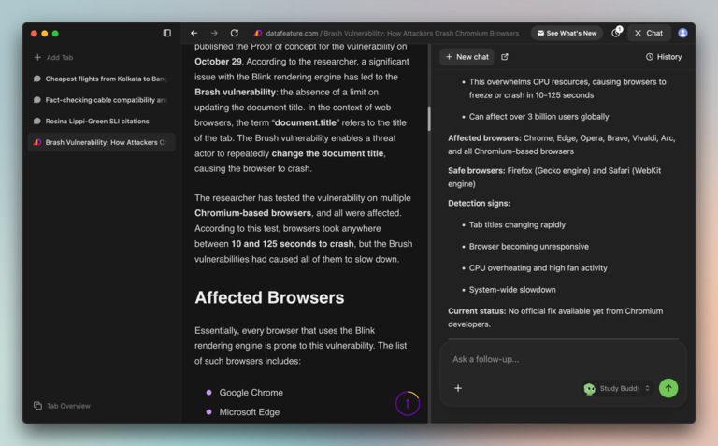Click the Microsoft Edge list item
This screenshot has height=446, width=718.
(x=249, y=412)
